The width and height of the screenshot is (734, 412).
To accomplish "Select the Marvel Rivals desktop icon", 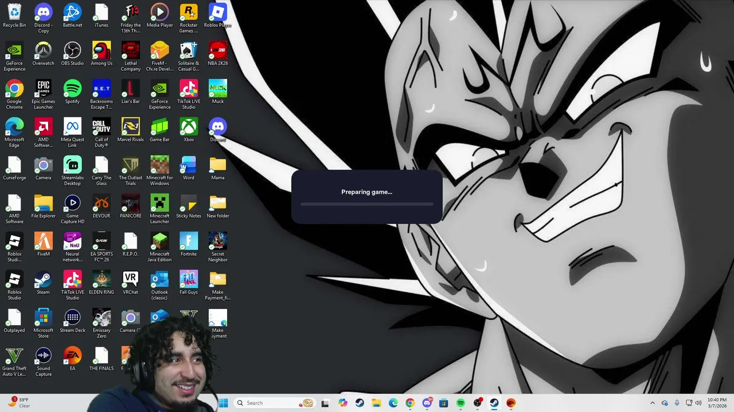I will click(x=131, y=130).
